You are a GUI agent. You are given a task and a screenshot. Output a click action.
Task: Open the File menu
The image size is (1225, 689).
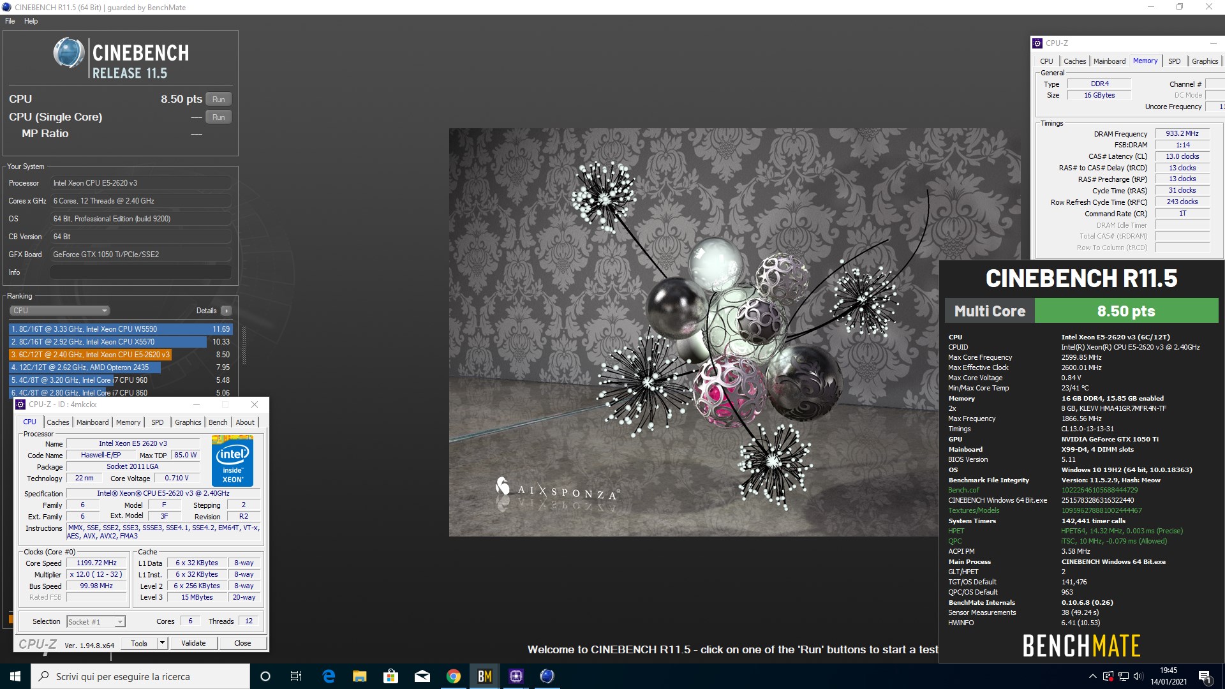10,21
